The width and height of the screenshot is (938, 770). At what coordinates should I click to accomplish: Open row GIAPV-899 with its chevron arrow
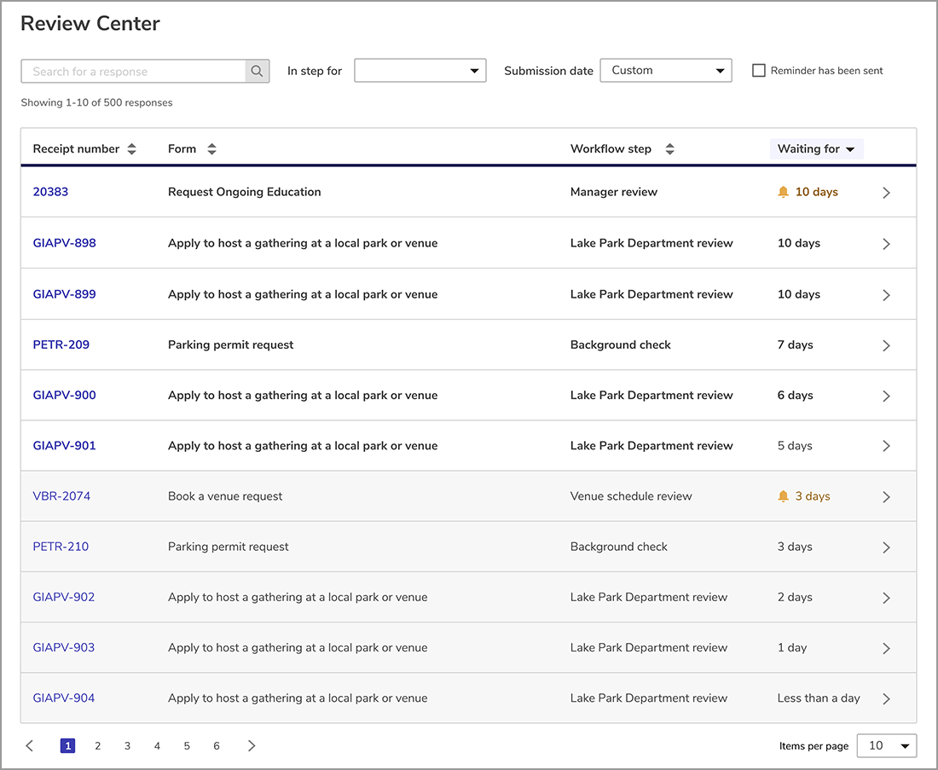[887, 295]
